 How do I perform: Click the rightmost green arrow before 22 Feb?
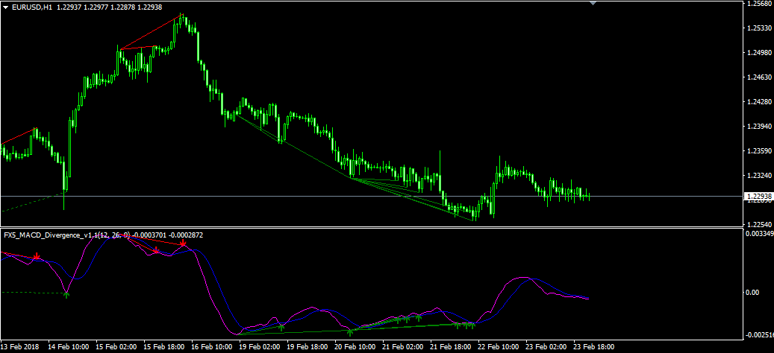(x=472, y=325)
